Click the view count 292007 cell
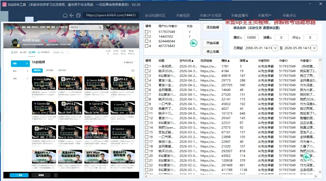 (227, 151)
